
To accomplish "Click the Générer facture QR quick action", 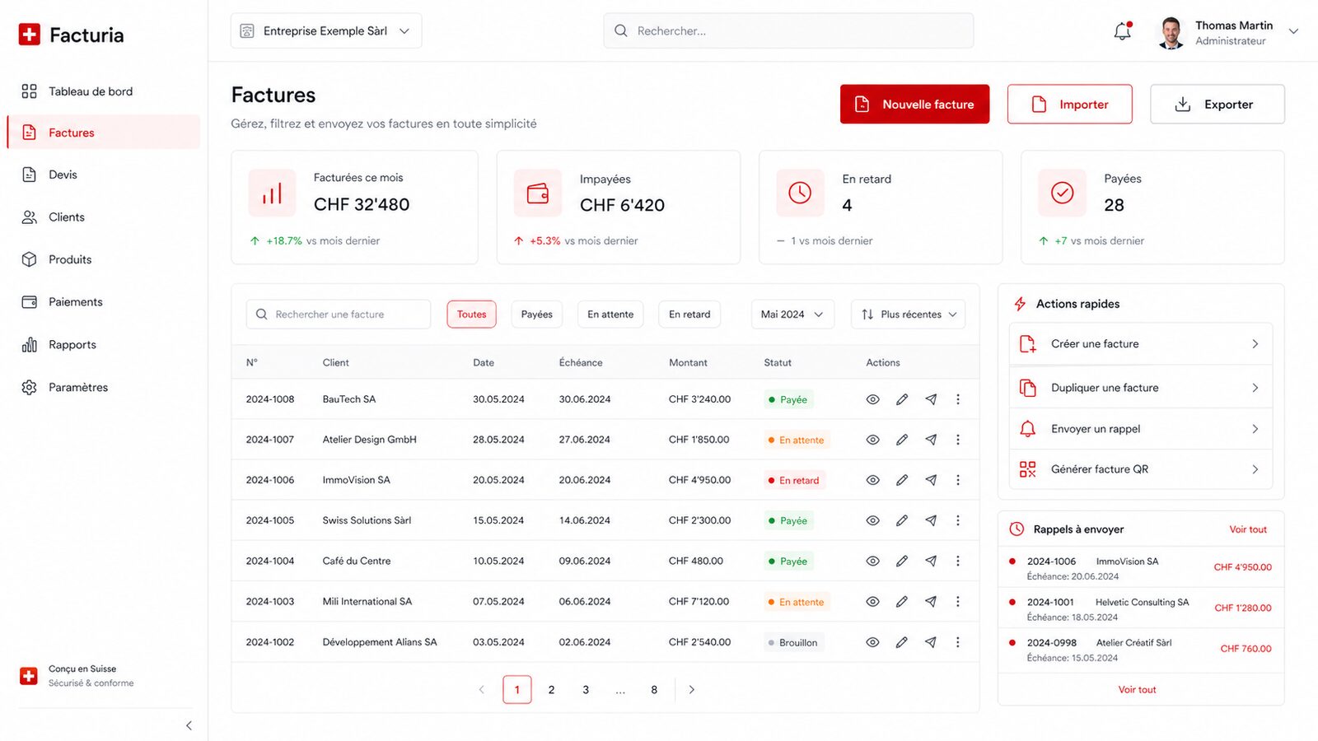I will tap(1141, 469).
